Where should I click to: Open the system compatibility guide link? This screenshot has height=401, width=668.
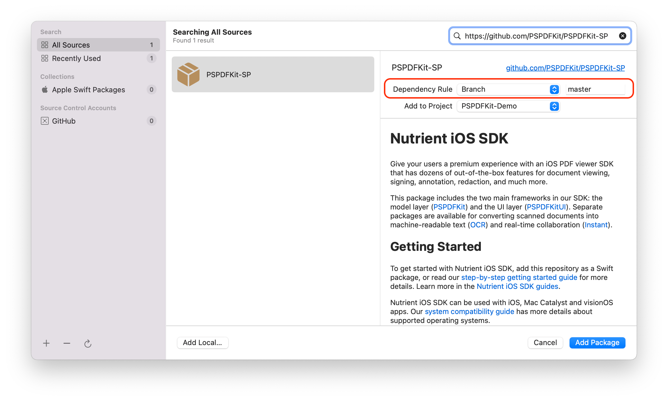tap(469, 311)
